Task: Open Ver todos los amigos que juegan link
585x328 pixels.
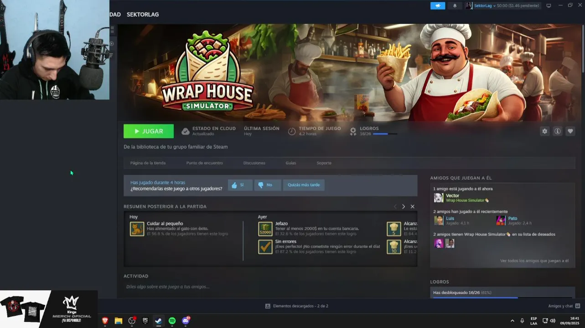Action: pyautogui.click(x=534, y=261)
